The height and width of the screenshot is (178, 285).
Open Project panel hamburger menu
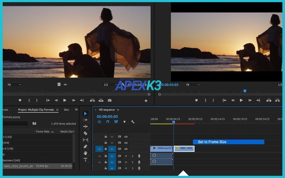[x=57, y=110]
